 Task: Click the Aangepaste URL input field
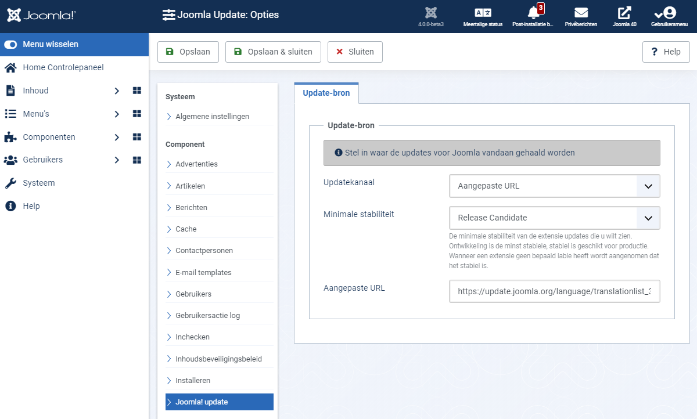pyautogui.click(x=554, y=291)
